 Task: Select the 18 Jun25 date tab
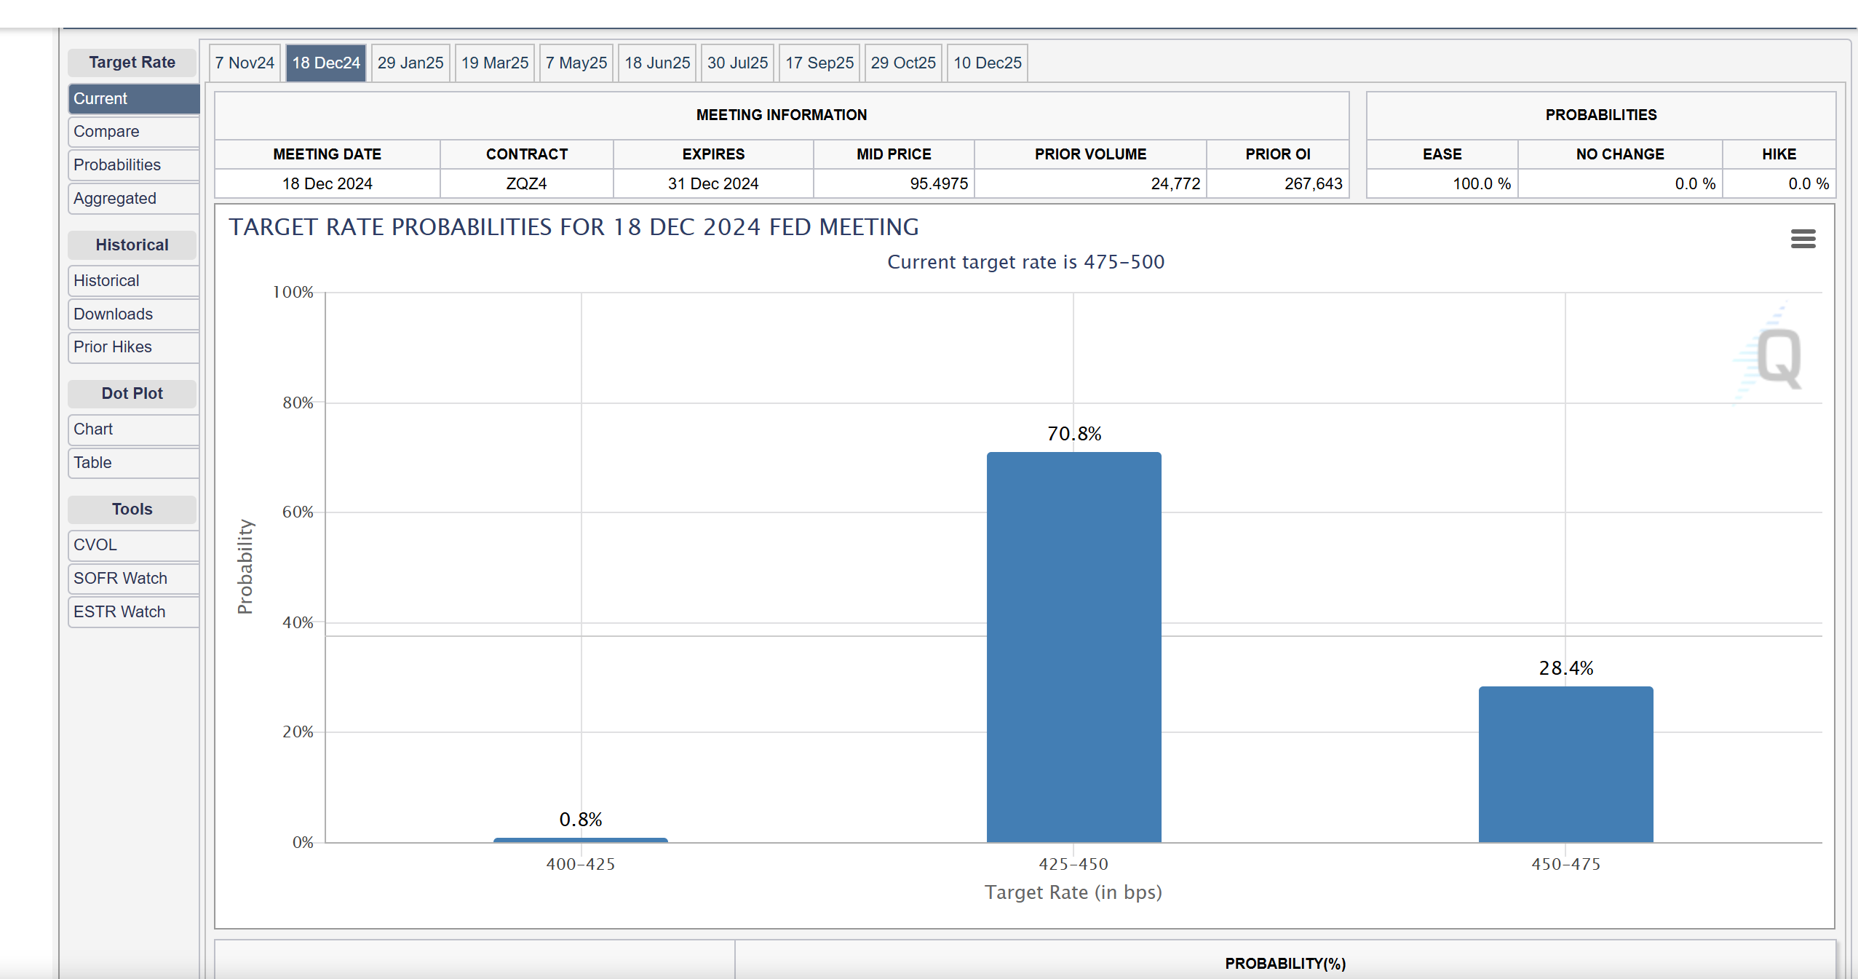[657, 61]
